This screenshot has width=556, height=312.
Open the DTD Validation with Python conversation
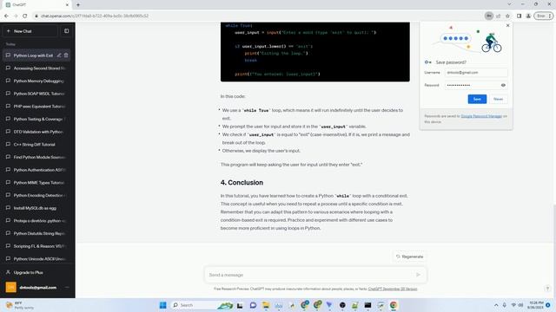36,132
